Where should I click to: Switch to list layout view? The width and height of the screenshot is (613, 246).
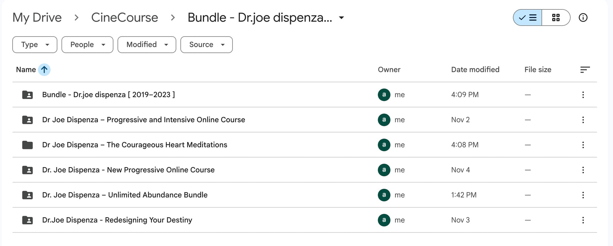[x=528, y=18]
